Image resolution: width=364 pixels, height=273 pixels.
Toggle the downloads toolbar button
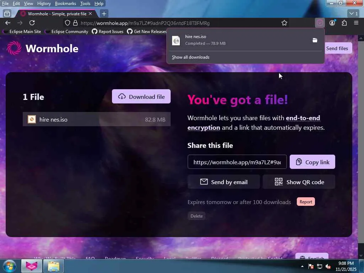(320, 23)
